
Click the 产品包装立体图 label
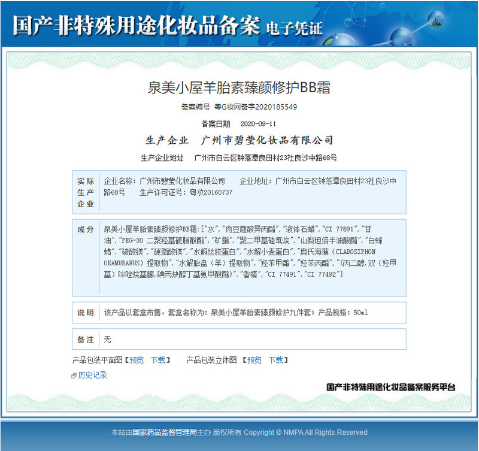point(212,360)
